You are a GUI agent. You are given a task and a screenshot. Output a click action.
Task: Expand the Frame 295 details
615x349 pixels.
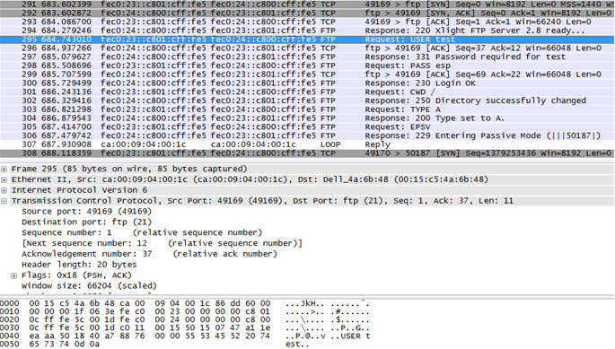pyautogui.click(x=4, y=169)
